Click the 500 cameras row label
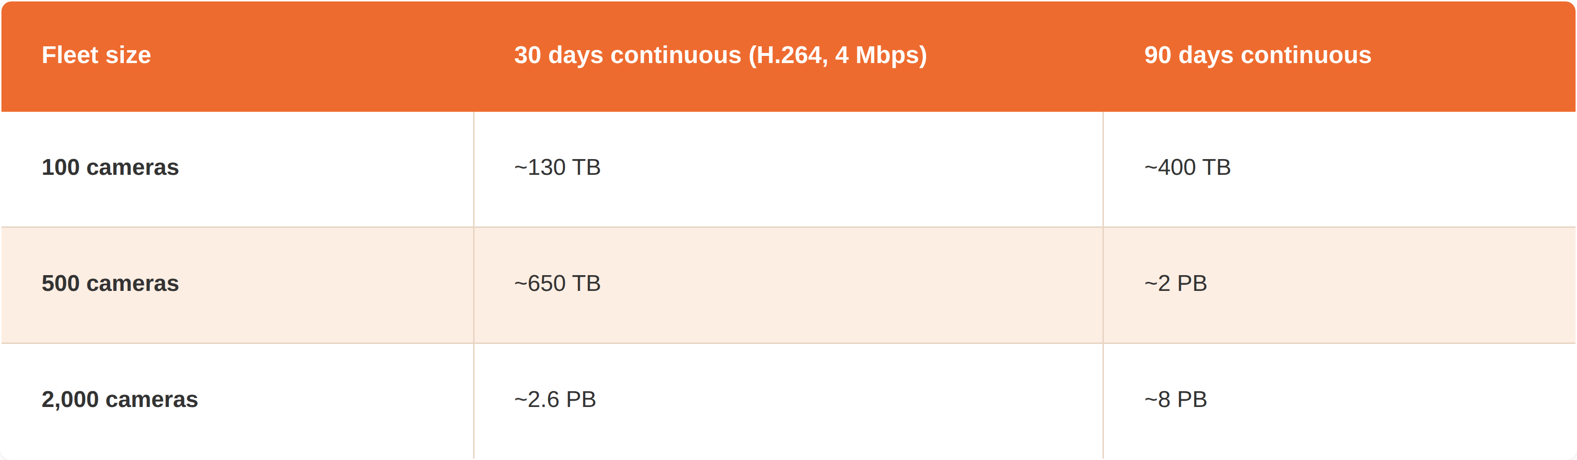 (x=110, y=283)
